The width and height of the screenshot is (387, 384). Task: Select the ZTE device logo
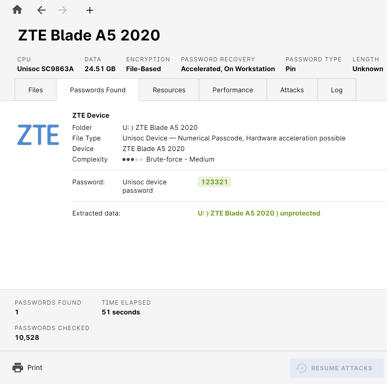(38, 135)
